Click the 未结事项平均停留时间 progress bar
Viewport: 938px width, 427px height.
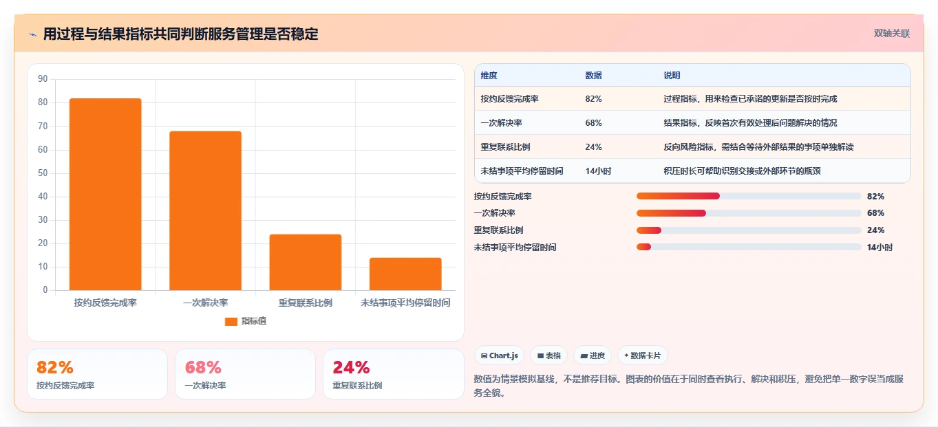click(x=749, y=247)
